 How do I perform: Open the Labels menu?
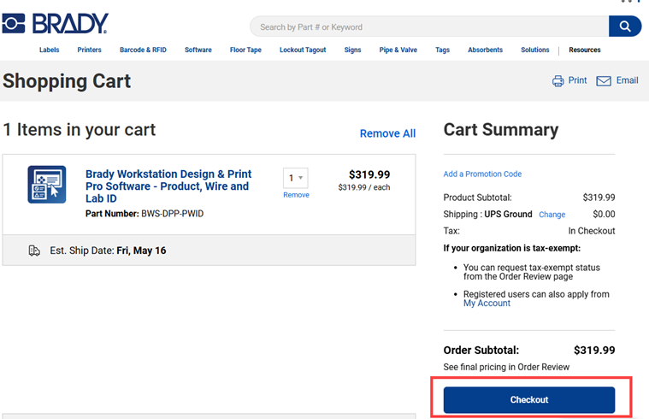[50, 50]
